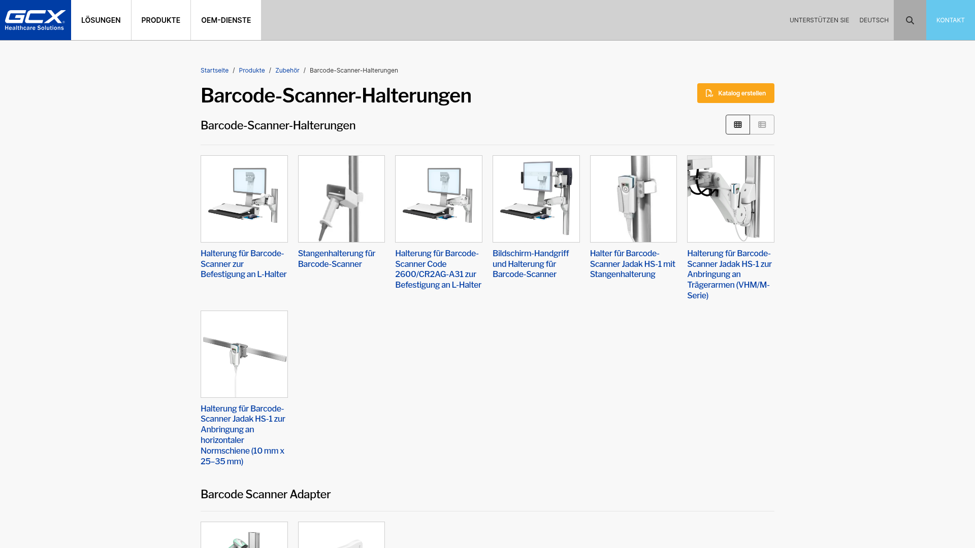Click second Barcode Scanner Adapter thumbnail
The image size is (975, 548).
[x=341, y=535]
